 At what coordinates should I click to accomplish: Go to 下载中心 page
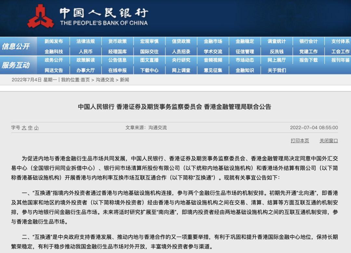pyautogui.click(x=149, y=70)
